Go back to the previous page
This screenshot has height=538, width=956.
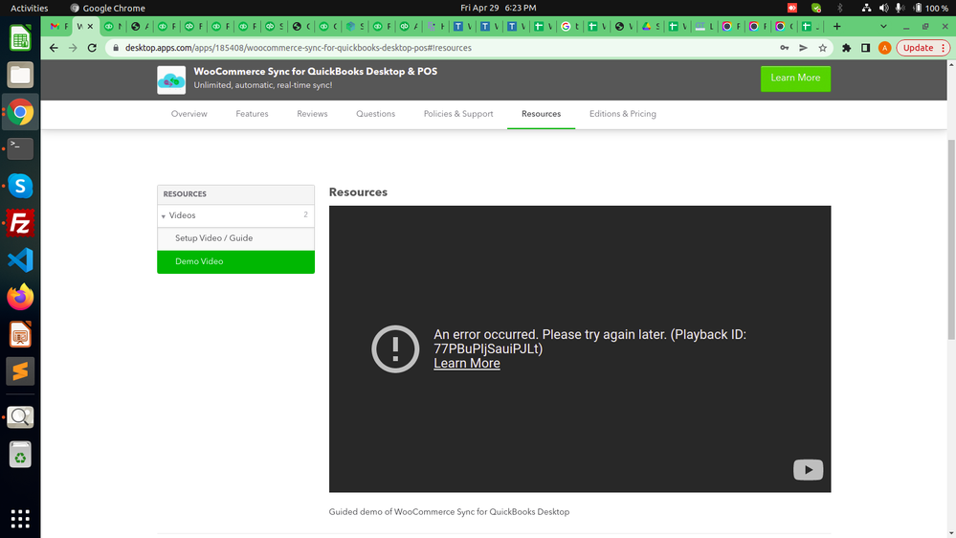(x=54, y=48)
